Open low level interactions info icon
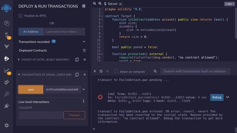 [x=84, y=101]
